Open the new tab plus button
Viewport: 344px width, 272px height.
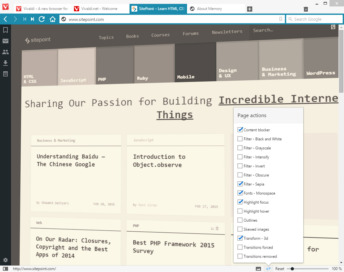point(249,9)
